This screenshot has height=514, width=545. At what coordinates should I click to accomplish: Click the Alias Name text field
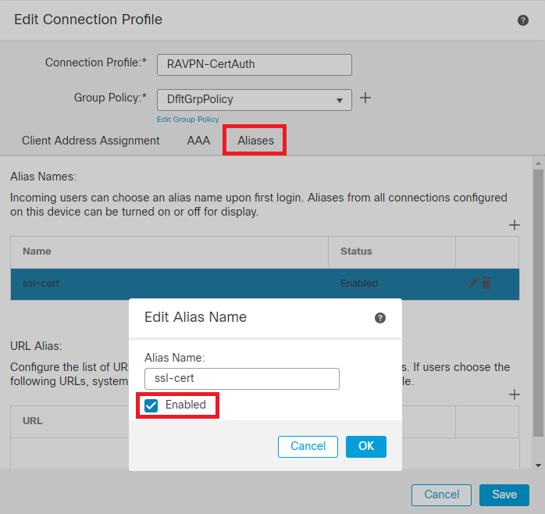click(242, 379)
